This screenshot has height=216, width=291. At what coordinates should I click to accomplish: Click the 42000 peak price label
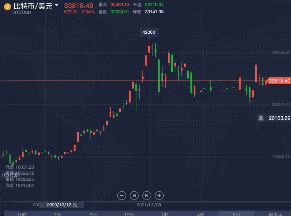coord(149,32)
